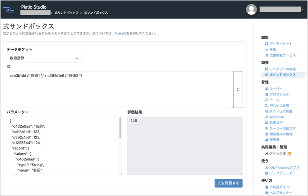Open the Platio式 reference link
Screen dimensions: 308x196
pos(120,33)
